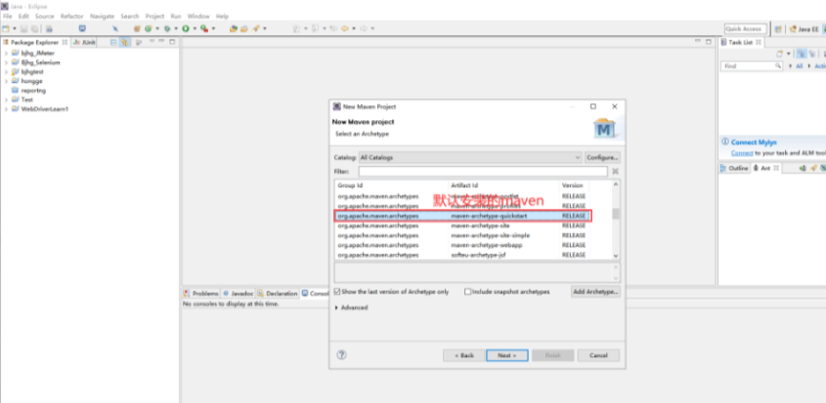Click the archetype Filter input field

(483, 172)
